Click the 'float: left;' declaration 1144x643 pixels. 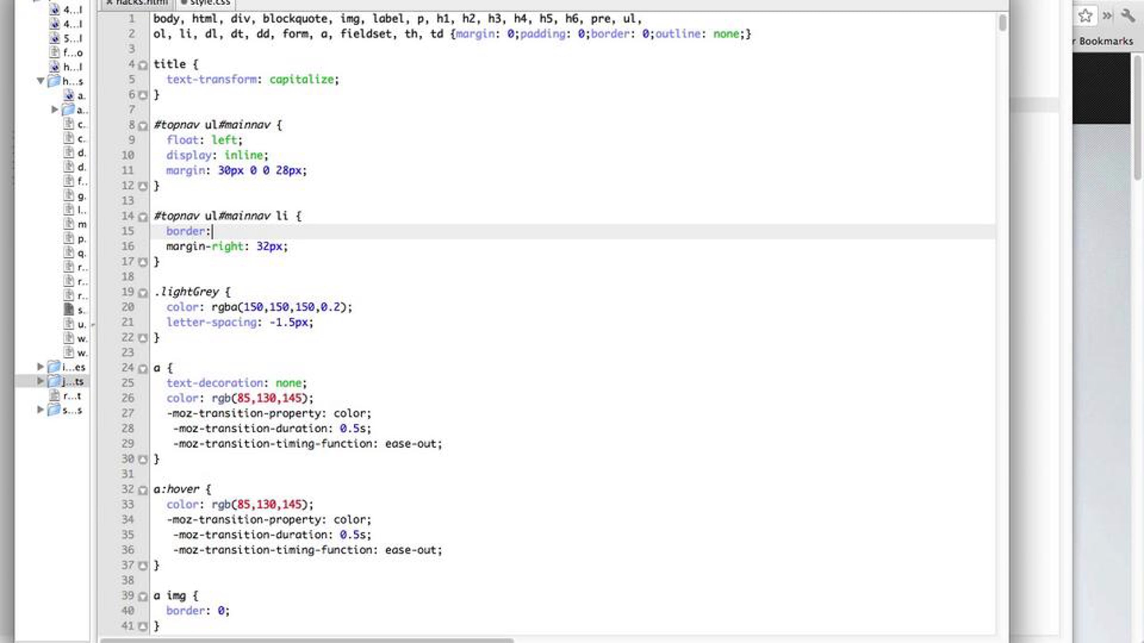coord(204,140)
